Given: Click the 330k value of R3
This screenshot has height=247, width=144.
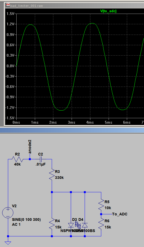Looking at the screenshot, I should coord(59,178).
